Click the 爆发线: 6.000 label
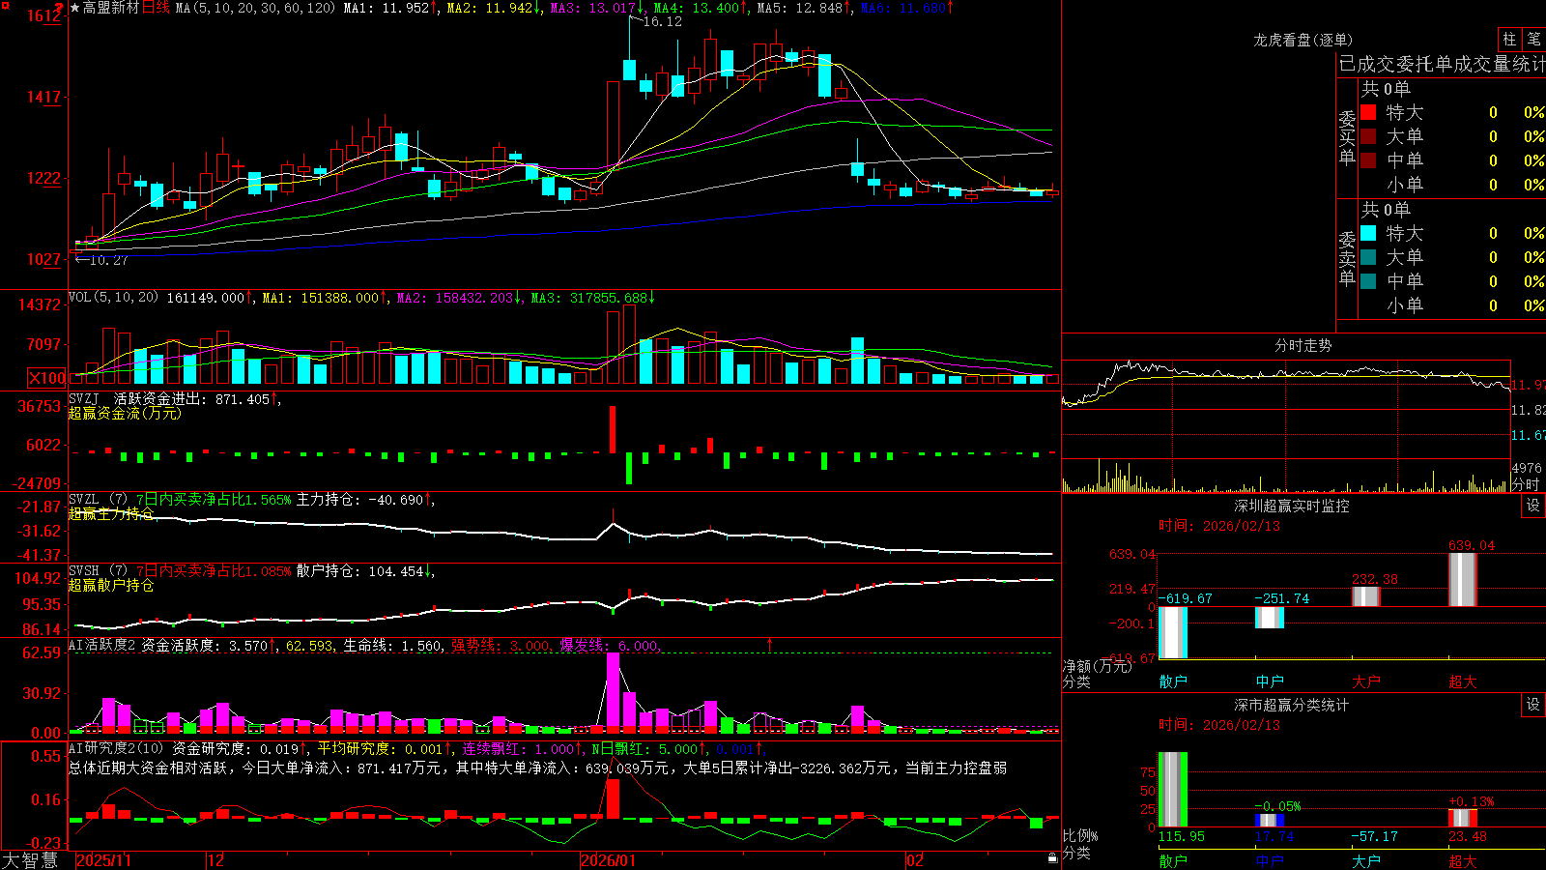The image size is (1546, 870). 609,646
